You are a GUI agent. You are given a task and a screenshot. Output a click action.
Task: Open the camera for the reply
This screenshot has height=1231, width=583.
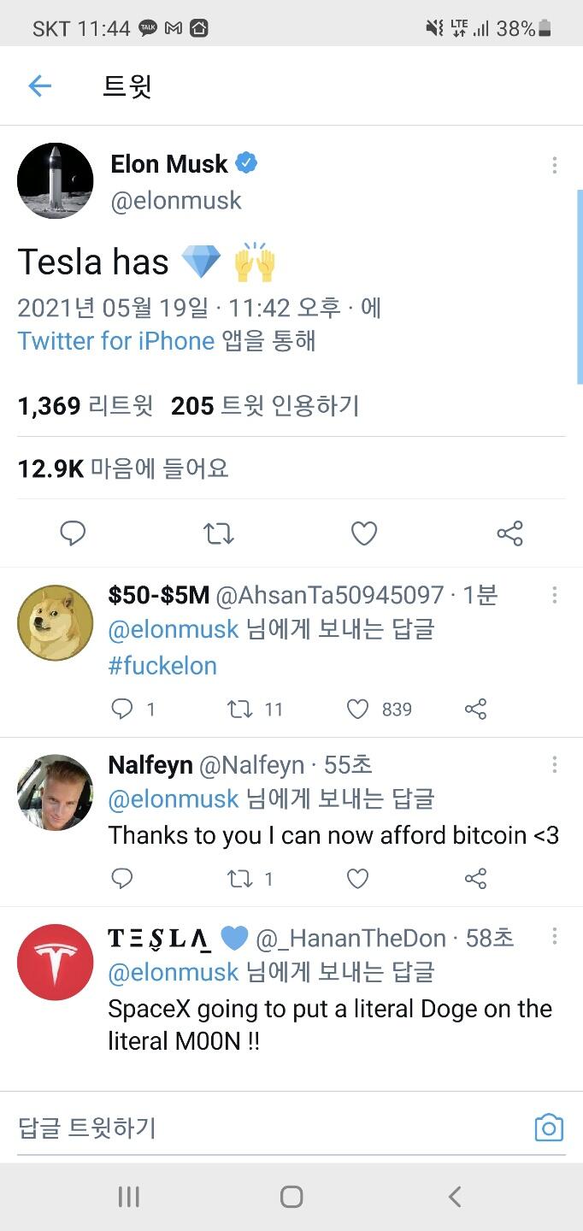tap(549, 1128)
